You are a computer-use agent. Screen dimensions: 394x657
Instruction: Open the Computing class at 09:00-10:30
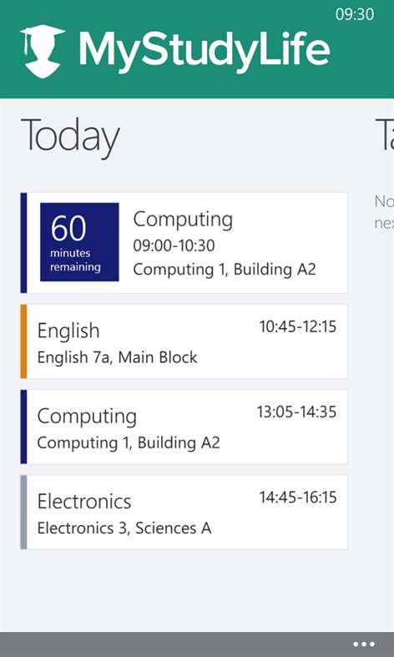click(x=184, y=243)
